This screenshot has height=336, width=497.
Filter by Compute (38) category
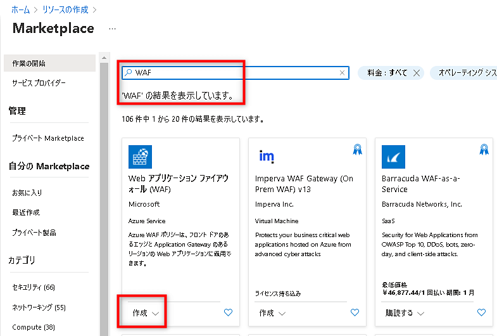coord(34,327)
